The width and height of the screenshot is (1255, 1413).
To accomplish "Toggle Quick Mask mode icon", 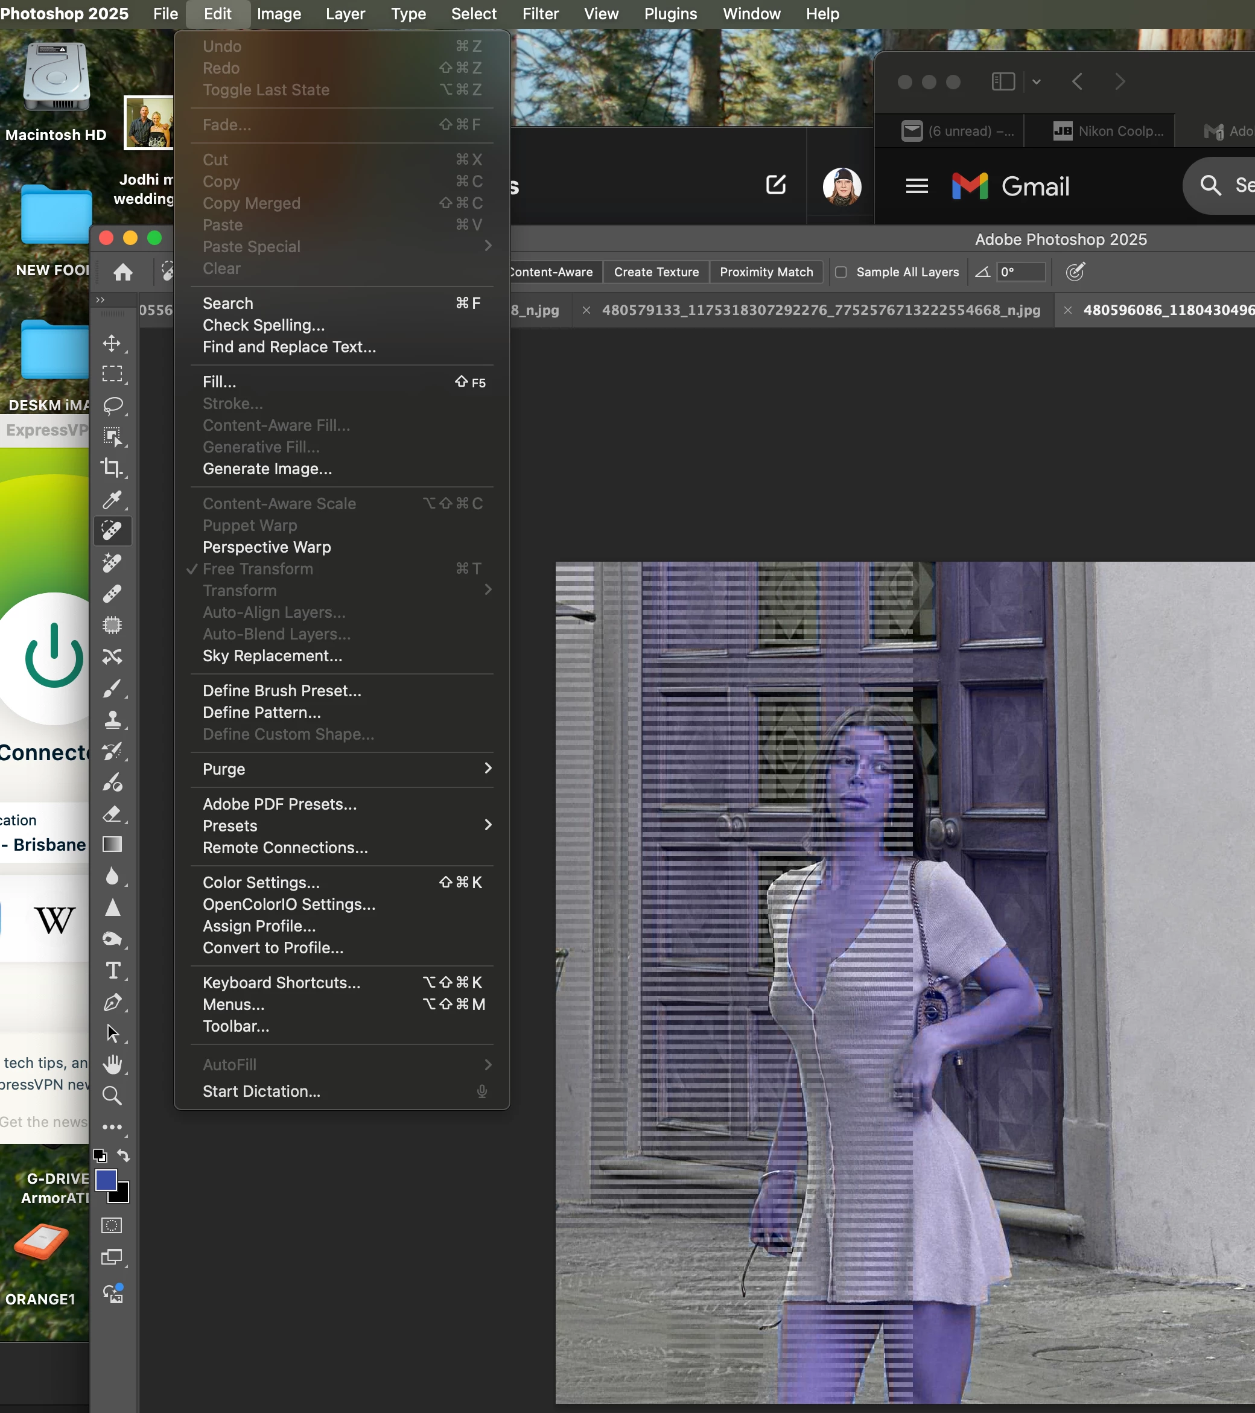I will click(x=112, y=1225).
